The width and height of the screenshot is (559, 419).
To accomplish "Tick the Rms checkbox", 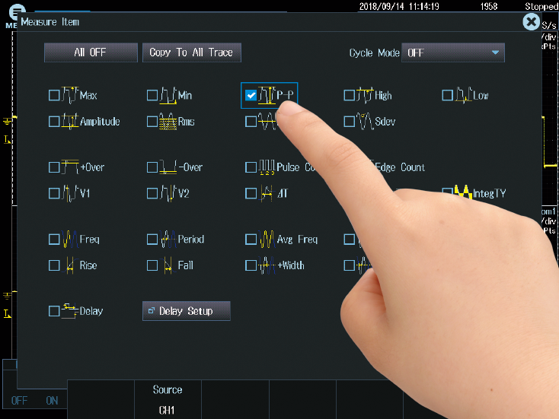I will (x=152, y=122).
